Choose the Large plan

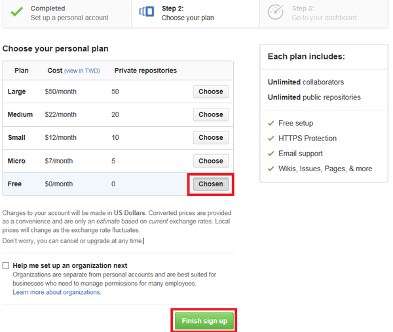tap(211, 91)
